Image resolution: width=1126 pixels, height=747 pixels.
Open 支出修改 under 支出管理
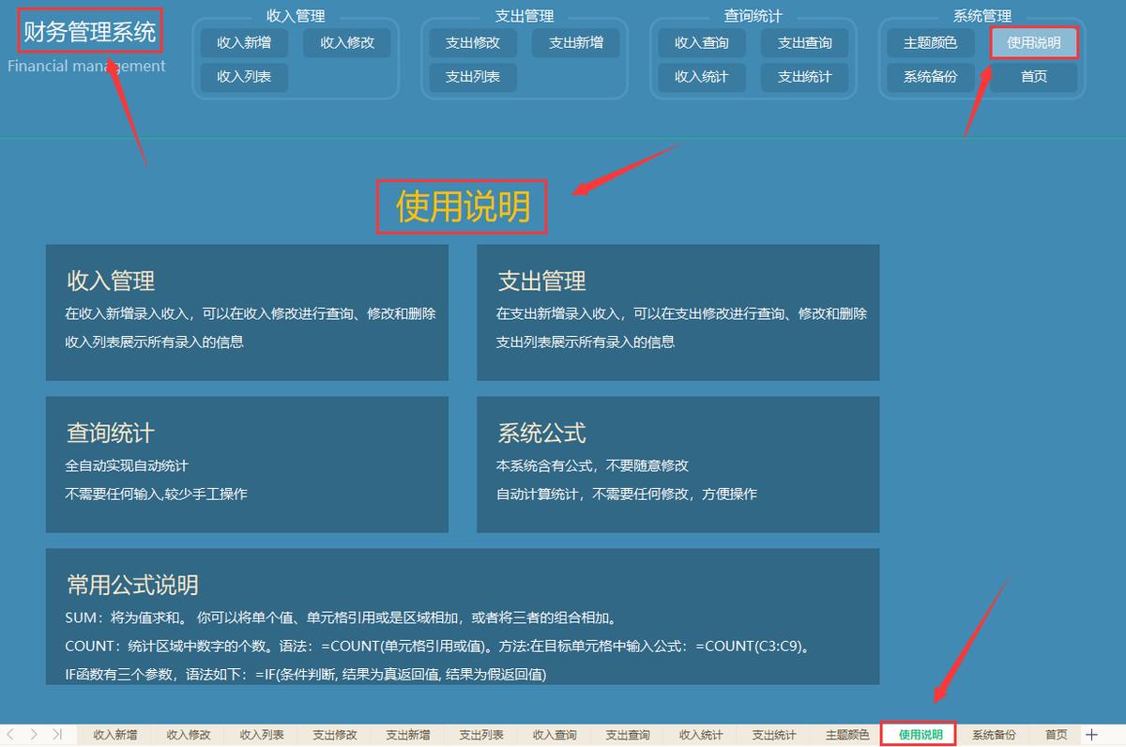tap(472, 41)
